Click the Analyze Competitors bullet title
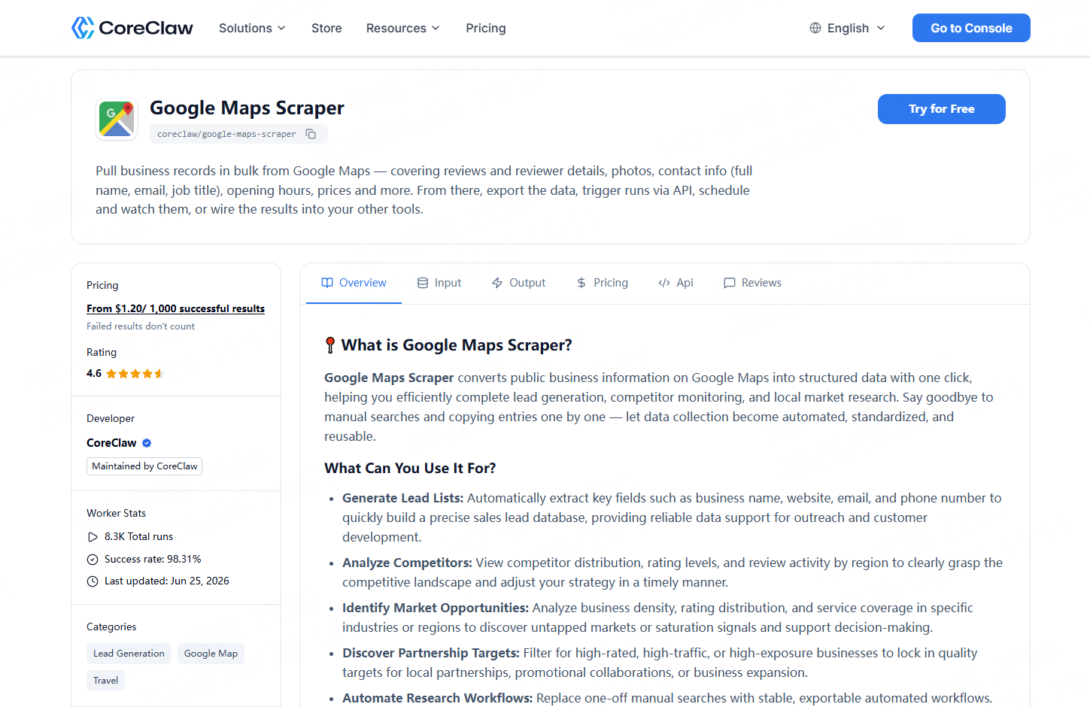Viewport: 1090px width, 707px height. pos(407,563)
